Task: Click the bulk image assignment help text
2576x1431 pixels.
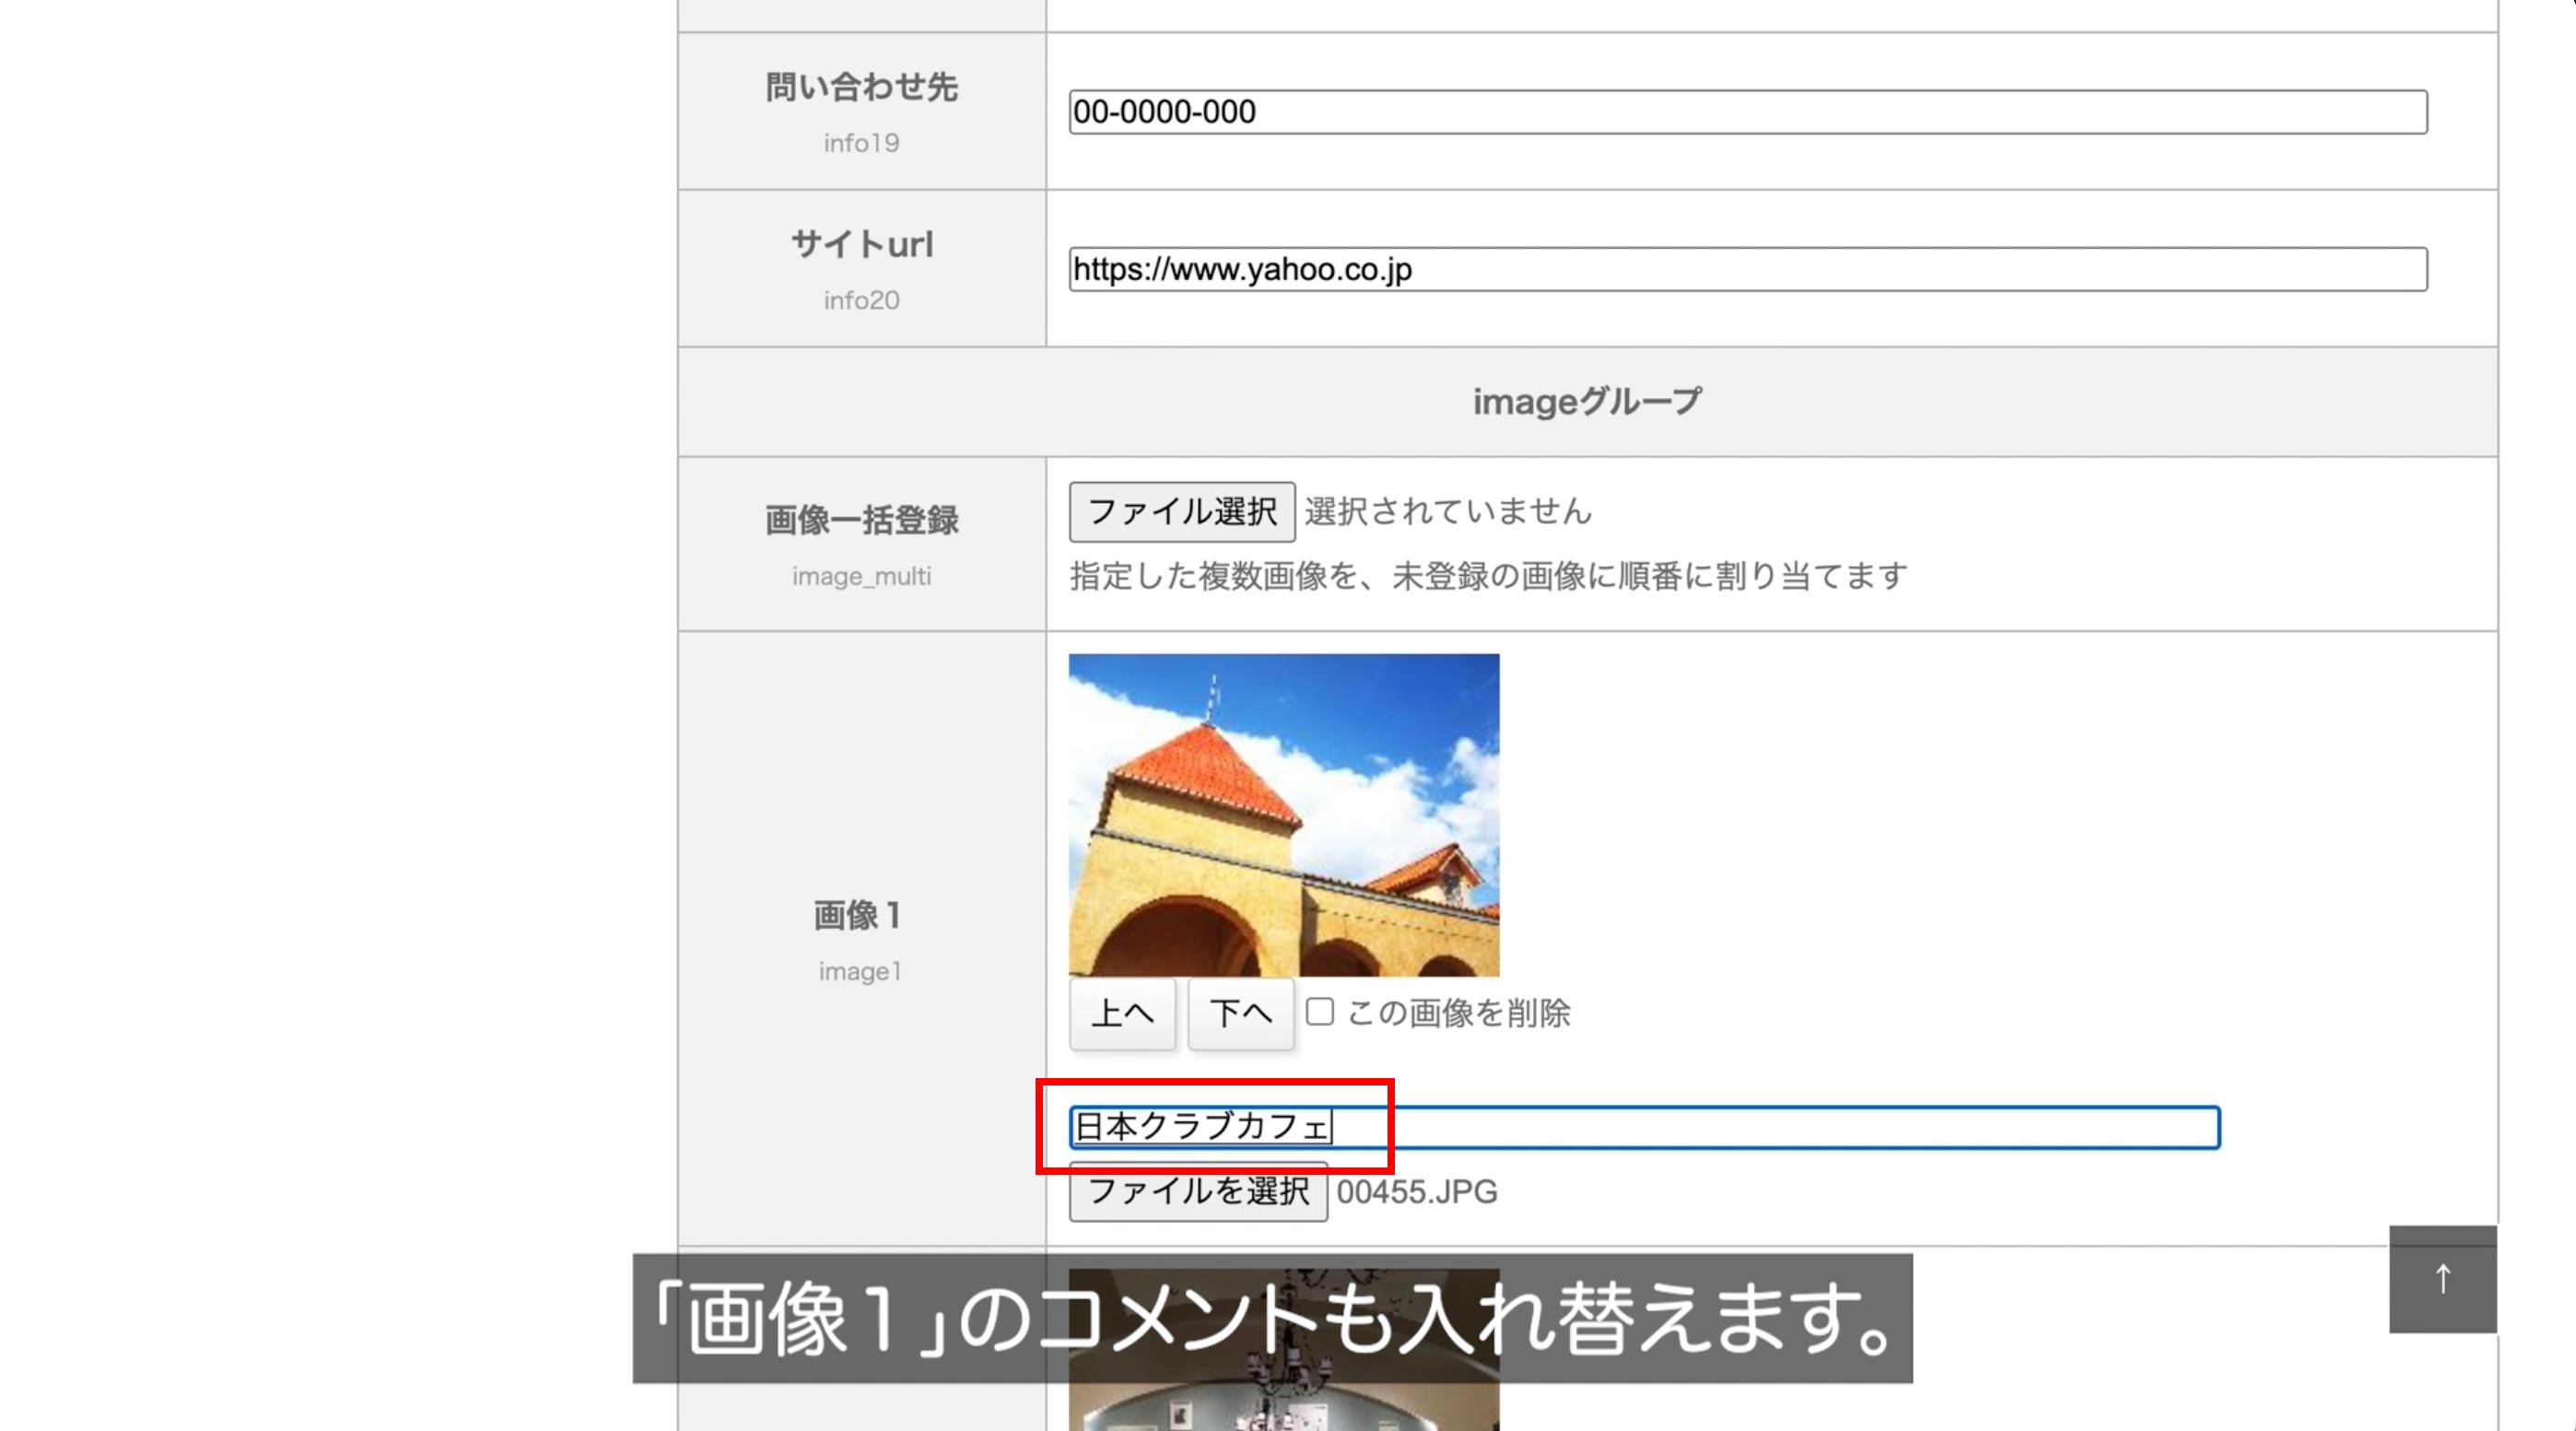Action: 1488,576
